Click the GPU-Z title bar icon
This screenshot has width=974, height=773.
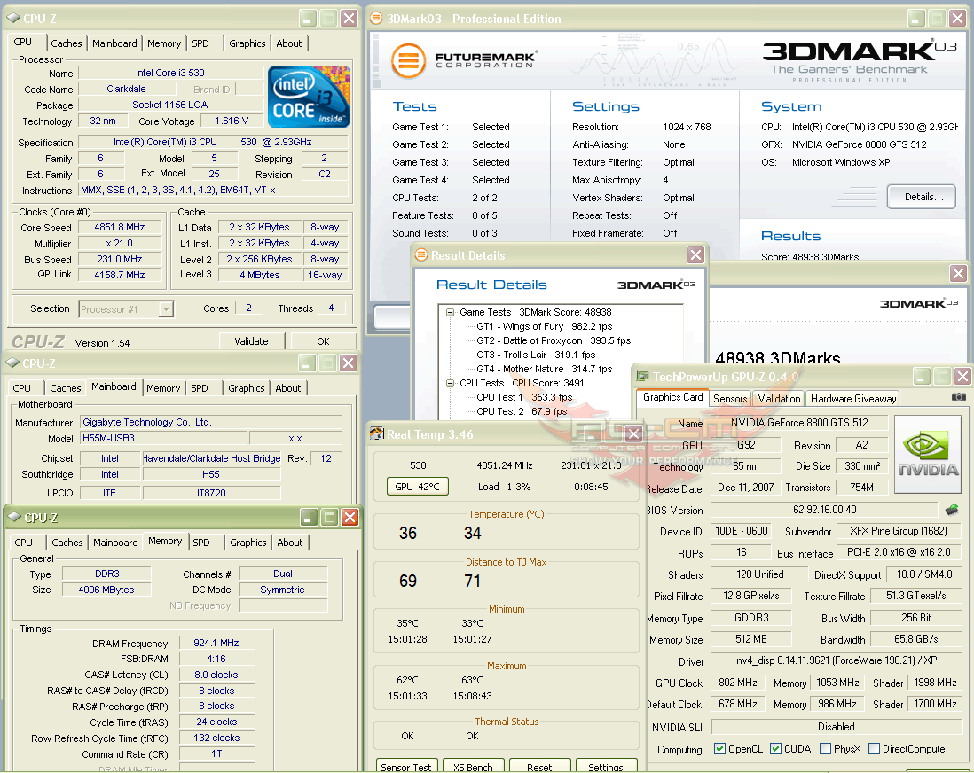642,376
